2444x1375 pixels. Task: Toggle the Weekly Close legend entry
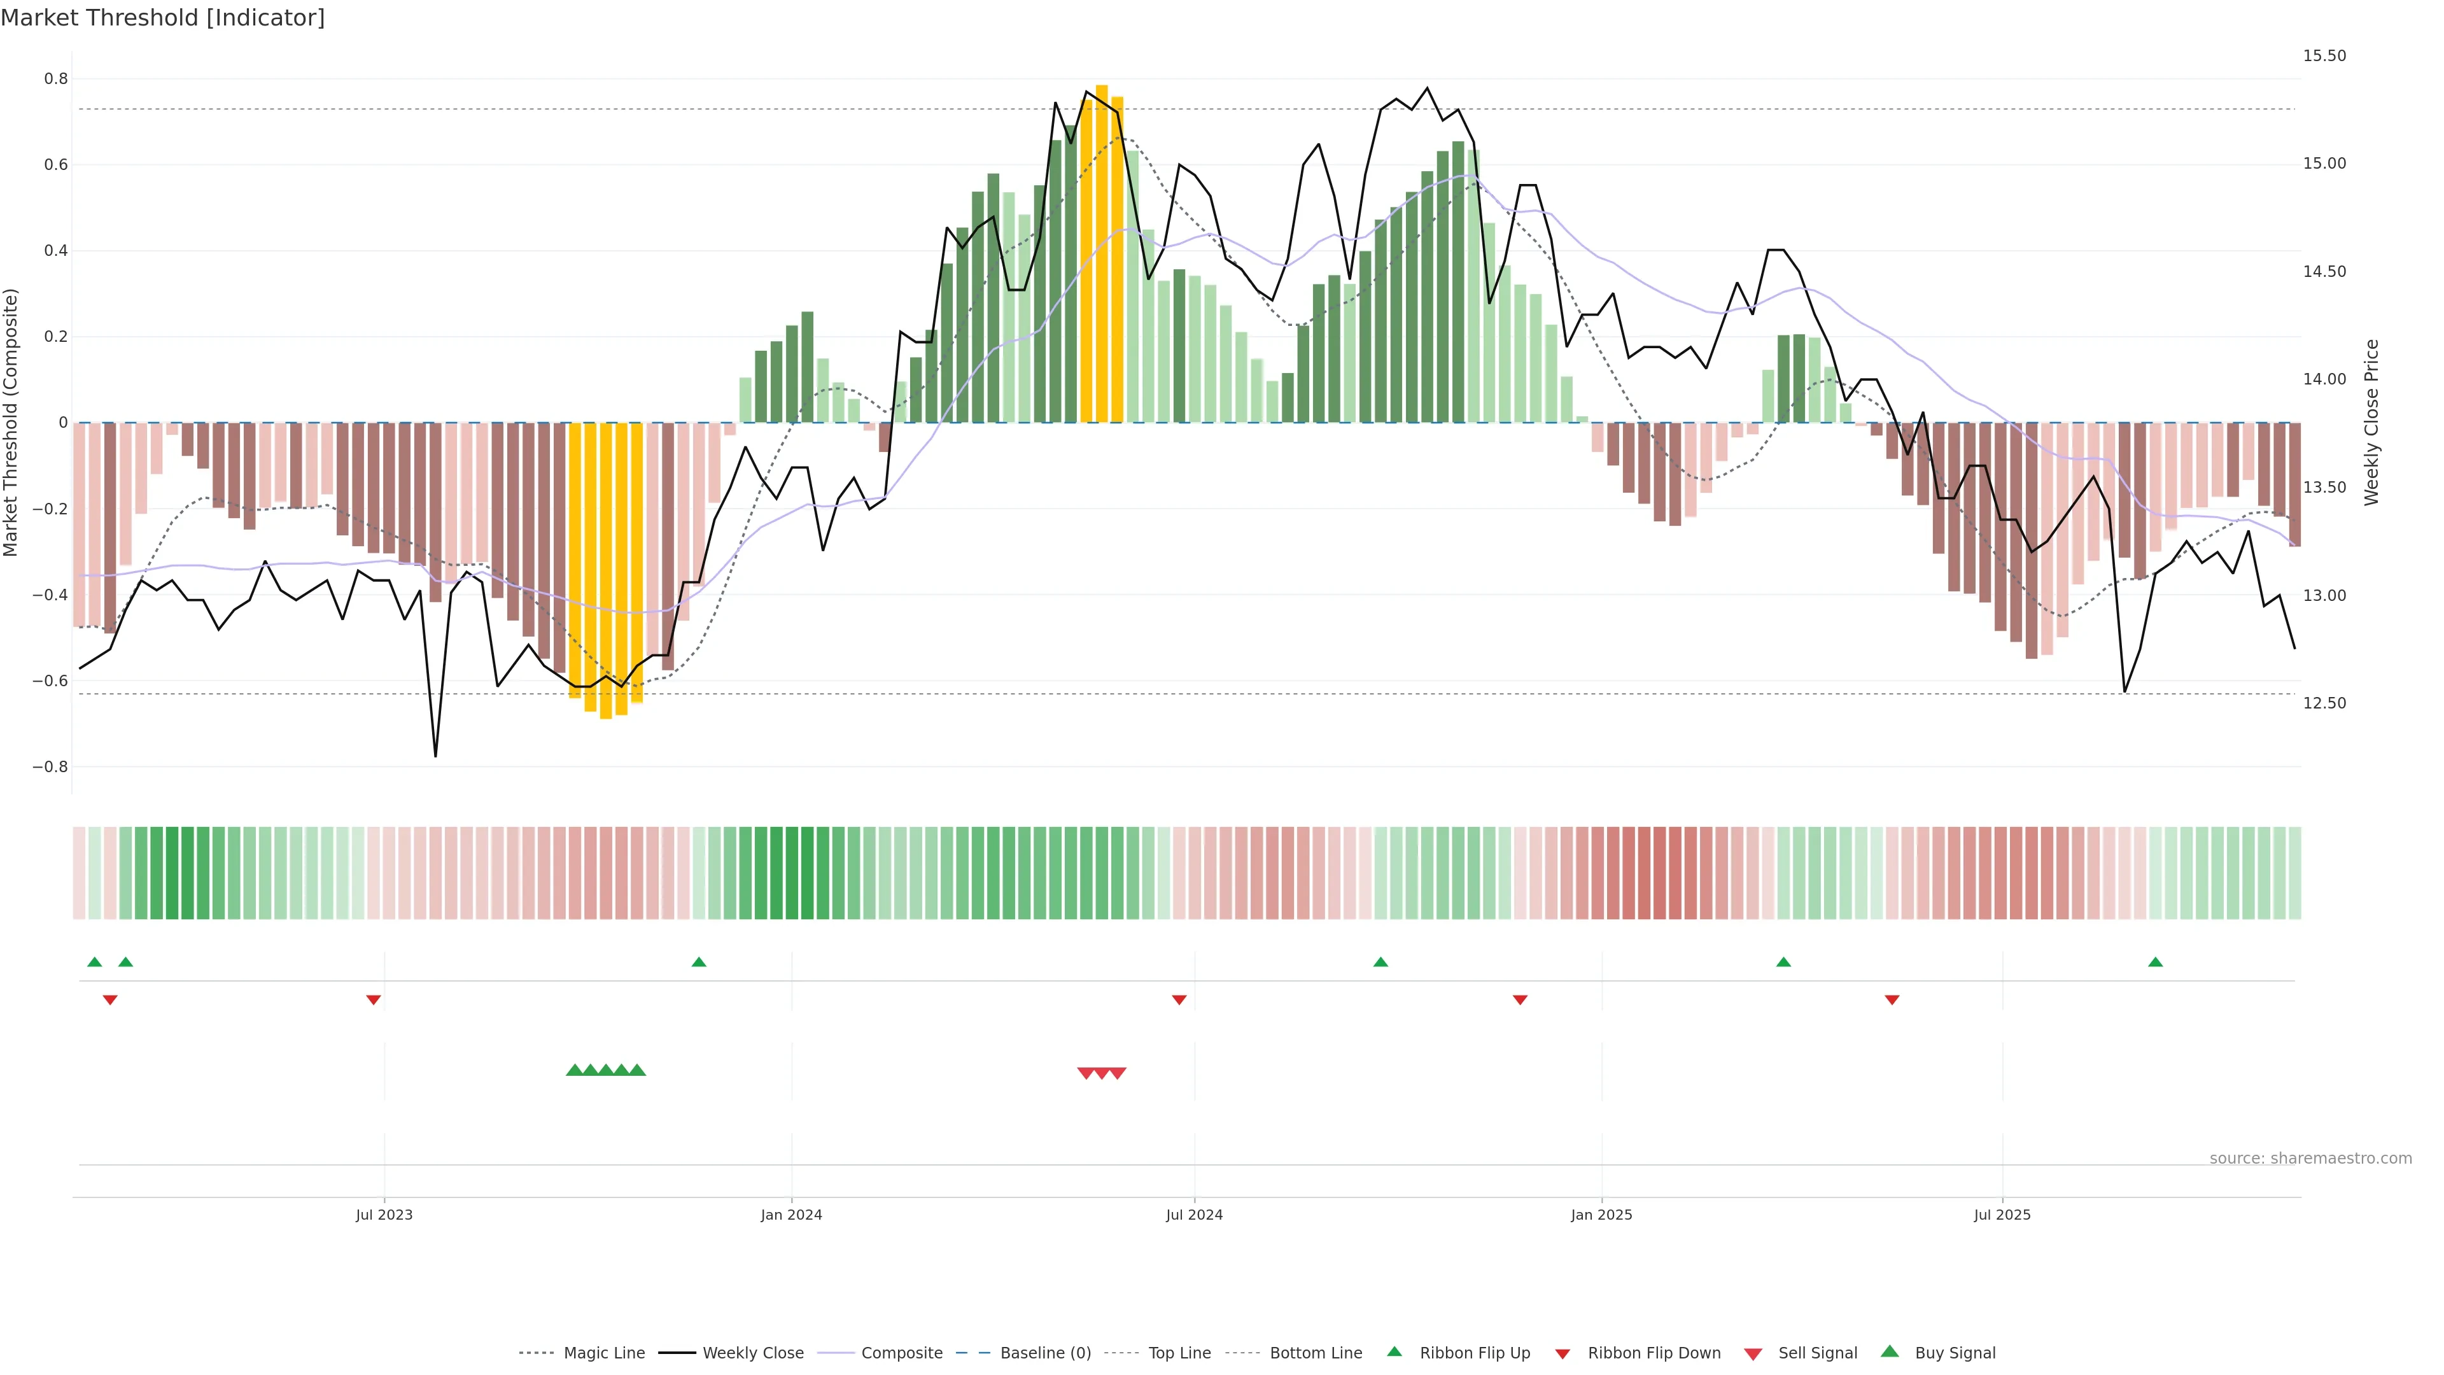point(752,1353)
